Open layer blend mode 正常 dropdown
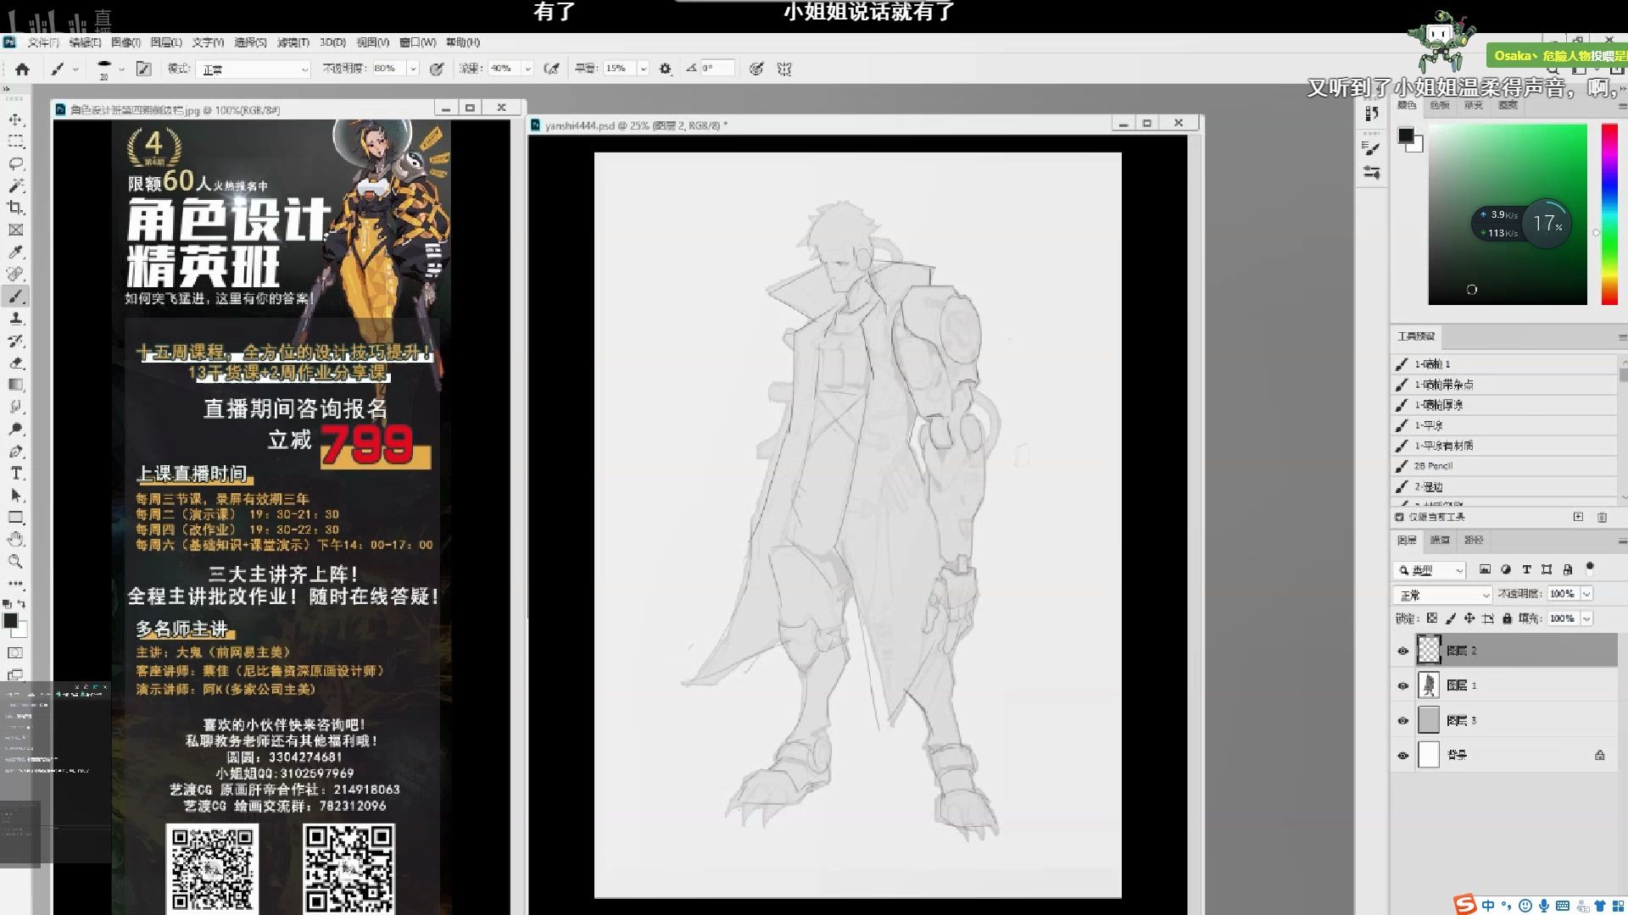 (x=1442, y=595)
